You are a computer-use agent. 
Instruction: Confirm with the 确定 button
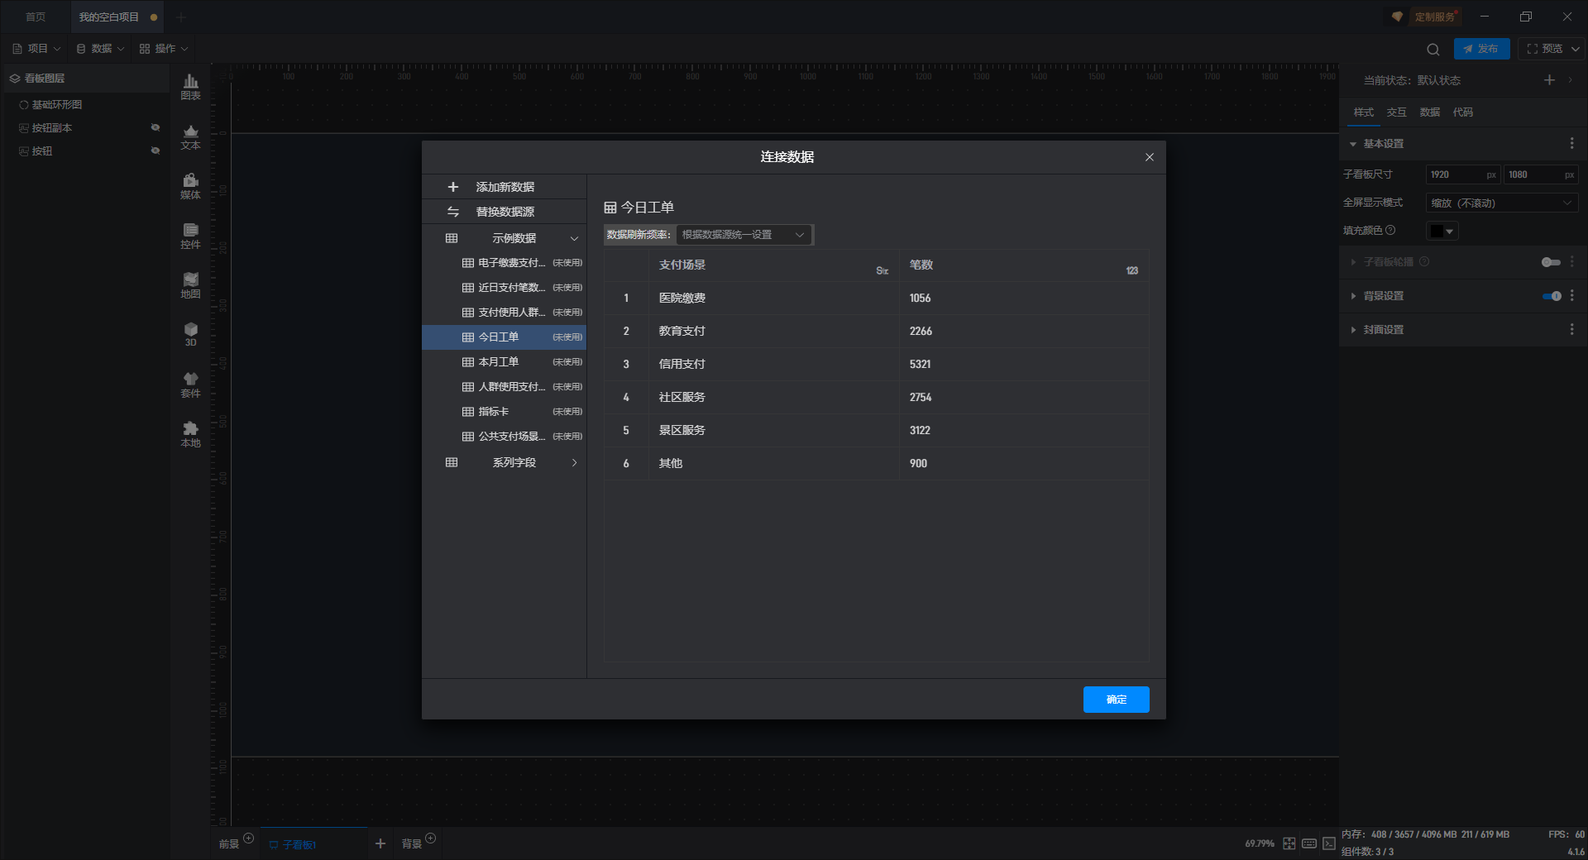[x=1116, y=700]
